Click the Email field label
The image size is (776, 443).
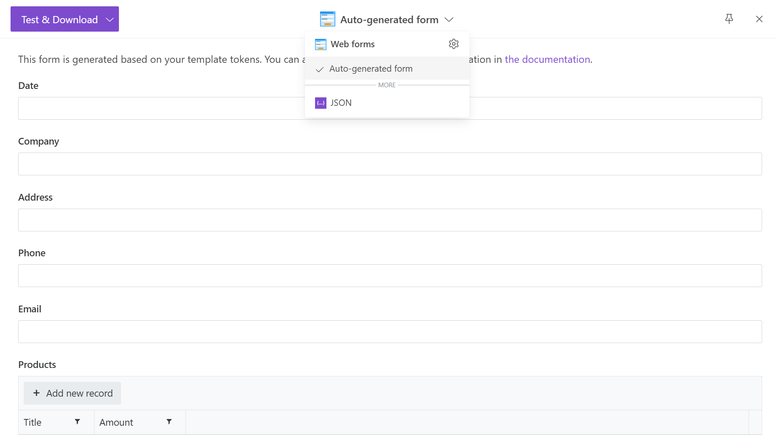pyautogui.click(x=30, y=309)
